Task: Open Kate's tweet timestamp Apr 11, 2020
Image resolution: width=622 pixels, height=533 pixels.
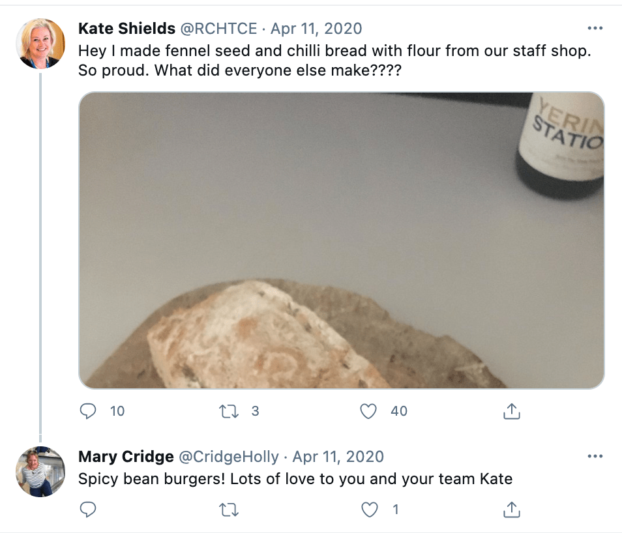Action: 316,29
